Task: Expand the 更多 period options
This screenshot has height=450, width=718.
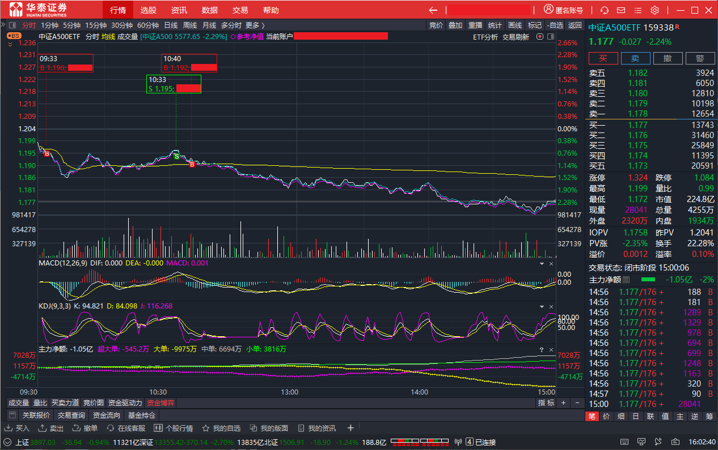Action: [x=255, y=25]
